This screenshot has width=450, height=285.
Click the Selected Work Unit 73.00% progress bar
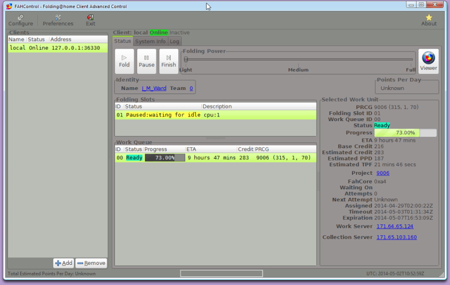[405, 133]
